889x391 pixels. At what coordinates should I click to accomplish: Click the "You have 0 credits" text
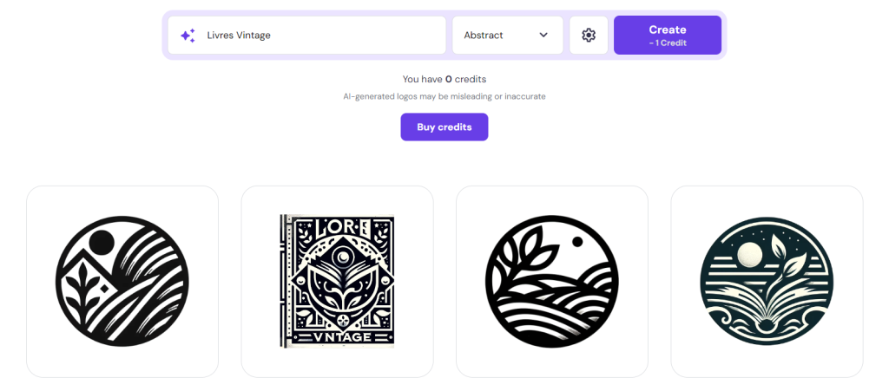[x=444, y=79]
